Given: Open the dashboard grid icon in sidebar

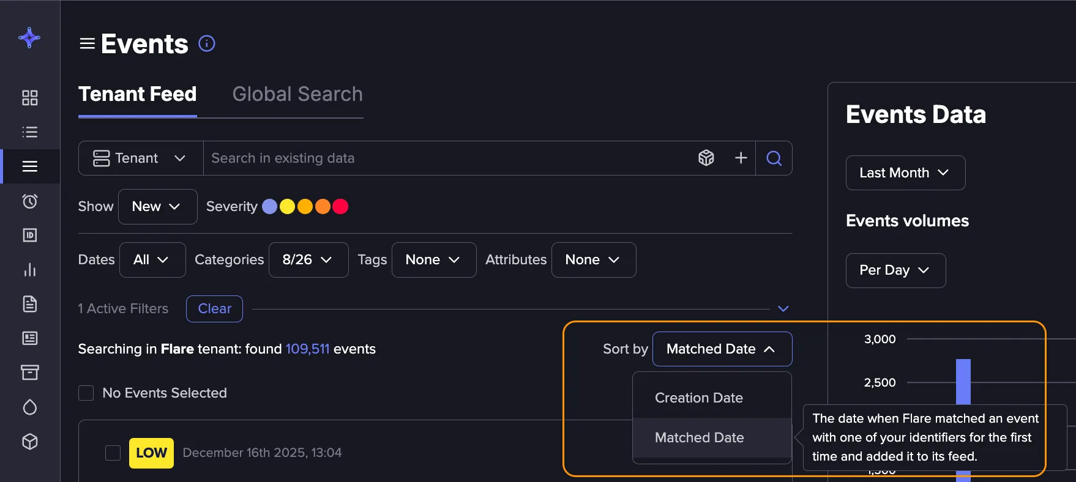Looking at the screenshot, I should pyautogui.click(x=29, y=98).
